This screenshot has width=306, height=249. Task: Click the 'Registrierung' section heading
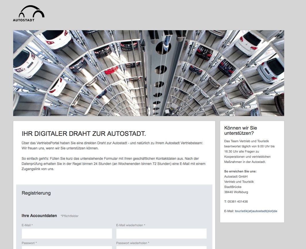click(36, 193)
